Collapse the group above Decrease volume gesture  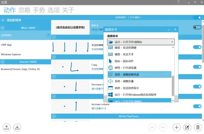pyautogui.click(x=54, y=77)
